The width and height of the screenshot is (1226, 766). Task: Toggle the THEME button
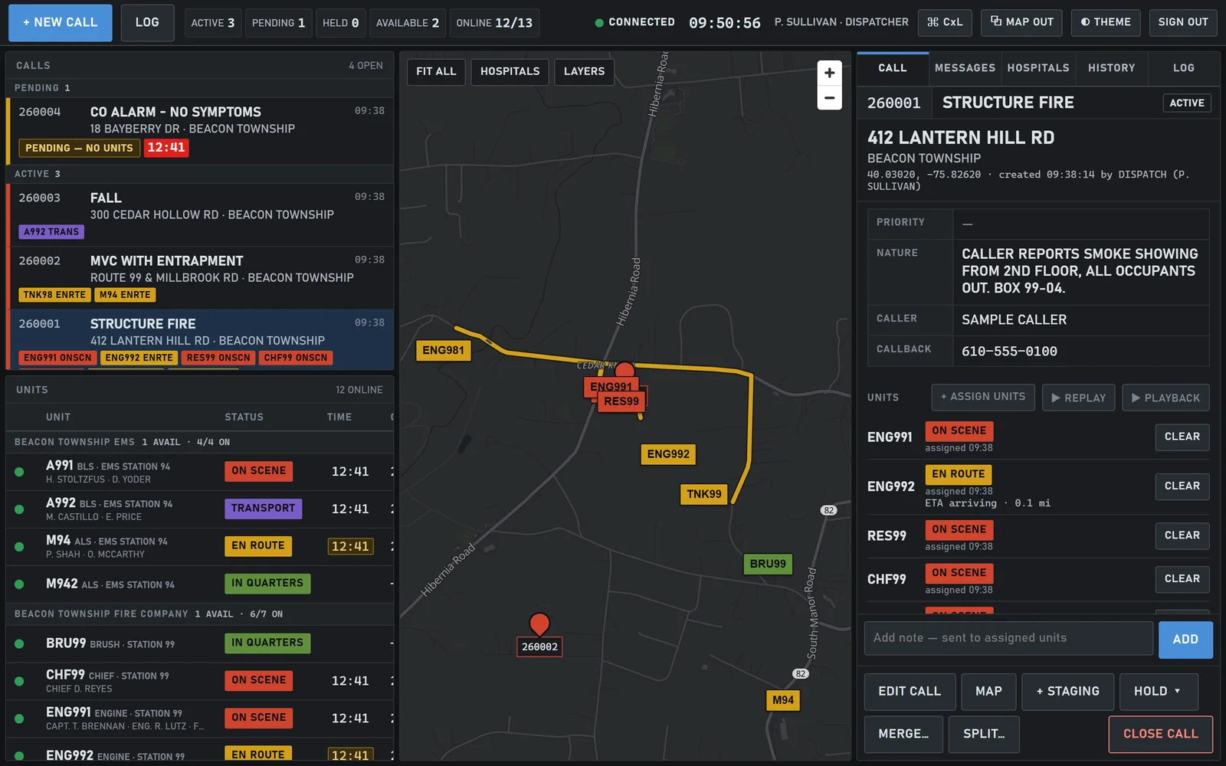1106,22
